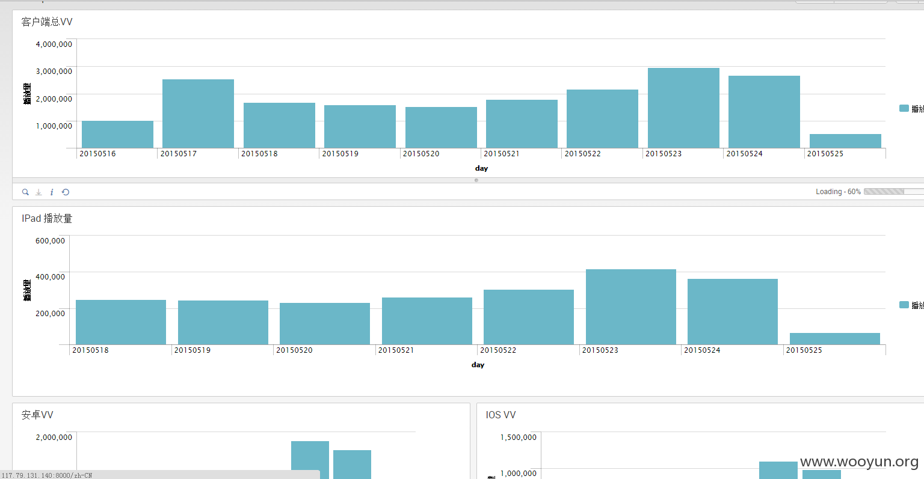Click the 600,000 y-axis value in IPad chart
This screenshot has width=924, height=479.
click(51, 241)
